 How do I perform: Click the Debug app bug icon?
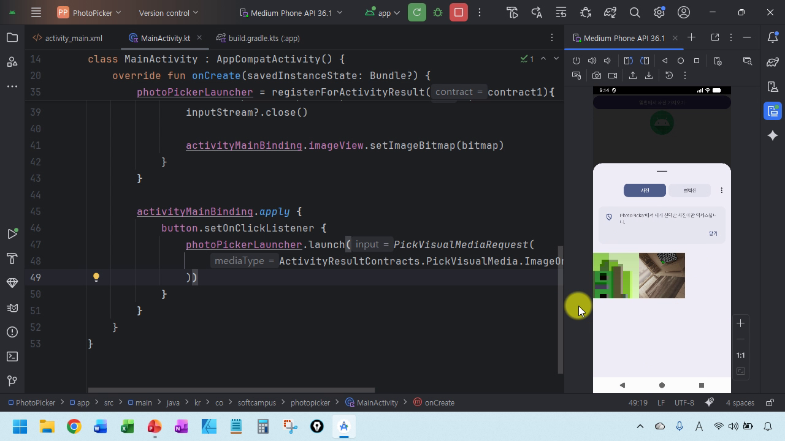pos(438,12)
